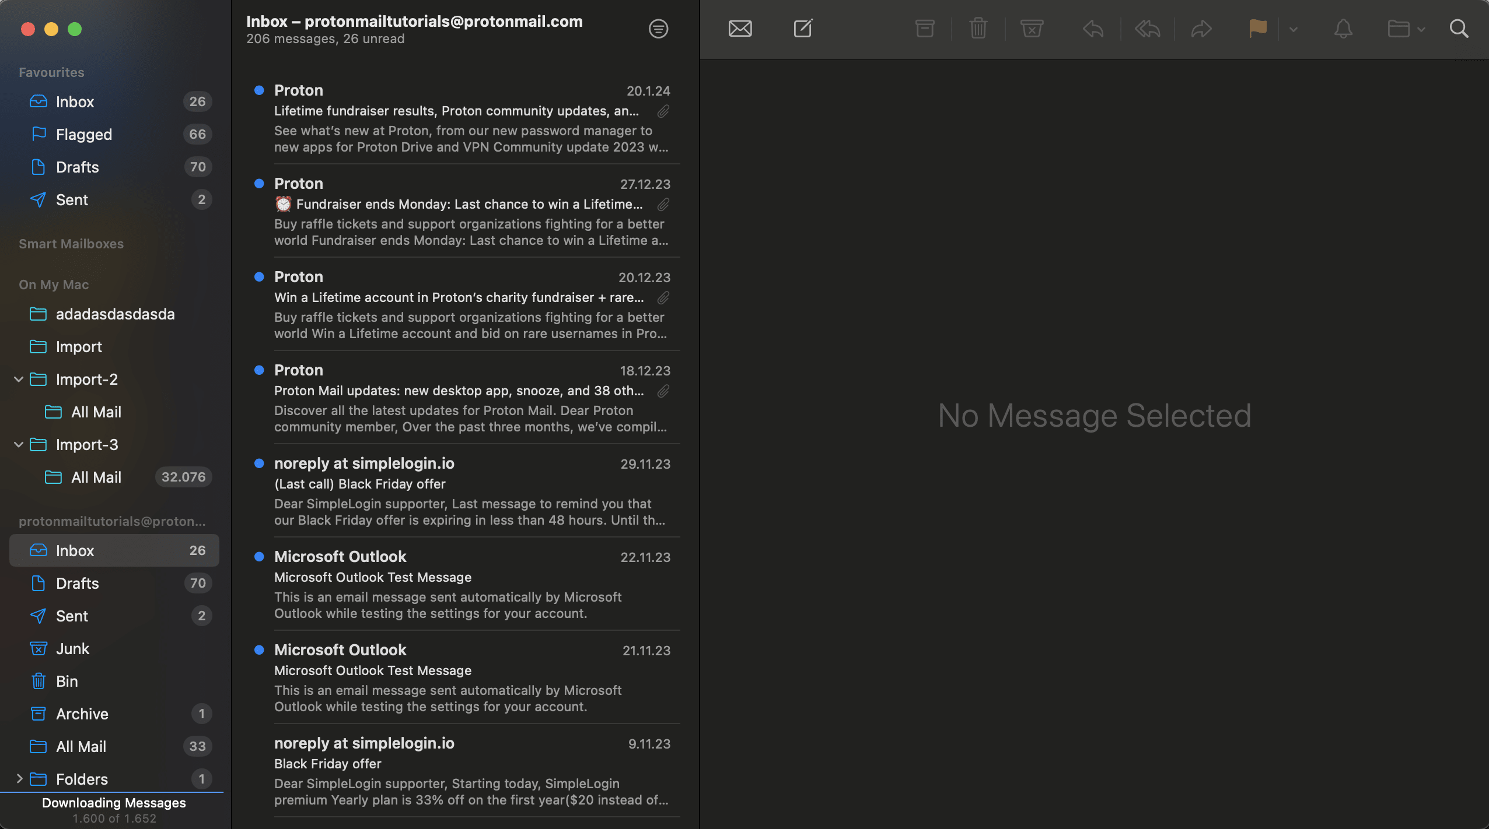Open the flag color dropdown
Screen dimensions: 1489x829
pyautogui.click(x=1293, y=28)
